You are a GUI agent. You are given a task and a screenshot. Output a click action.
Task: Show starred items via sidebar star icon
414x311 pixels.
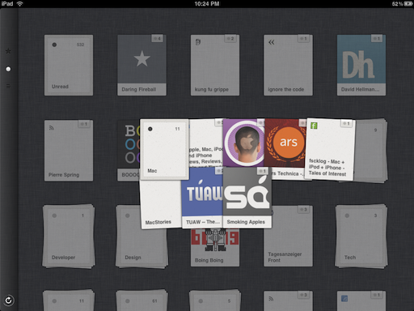8,51
